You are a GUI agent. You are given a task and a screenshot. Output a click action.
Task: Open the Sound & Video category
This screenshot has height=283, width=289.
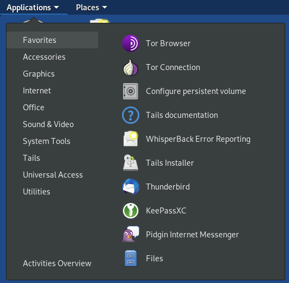(x=53, y=124)
